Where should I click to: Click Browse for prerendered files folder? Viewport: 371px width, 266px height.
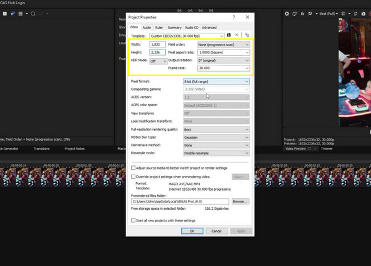coord(241,201)
